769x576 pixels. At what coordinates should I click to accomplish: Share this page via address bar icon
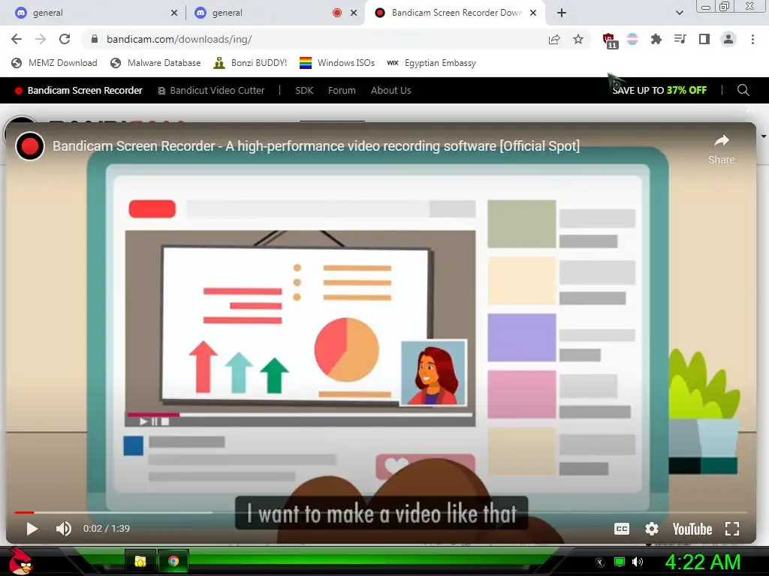pos(554,39)
